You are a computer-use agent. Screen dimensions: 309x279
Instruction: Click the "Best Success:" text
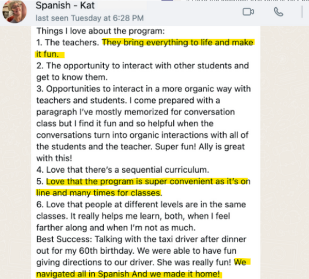click(64, 239)
